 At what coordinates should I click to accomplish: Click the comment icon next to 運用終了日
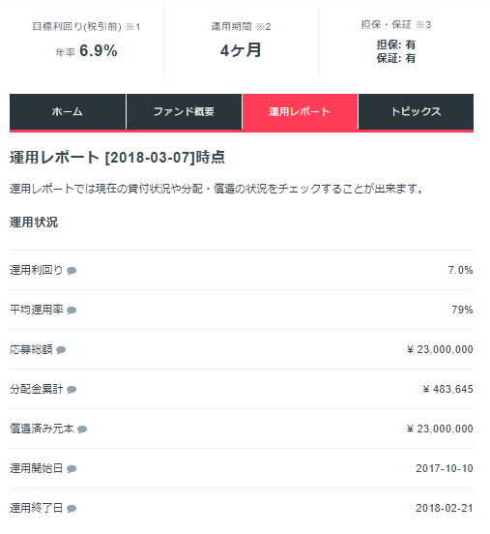[72, 509]
